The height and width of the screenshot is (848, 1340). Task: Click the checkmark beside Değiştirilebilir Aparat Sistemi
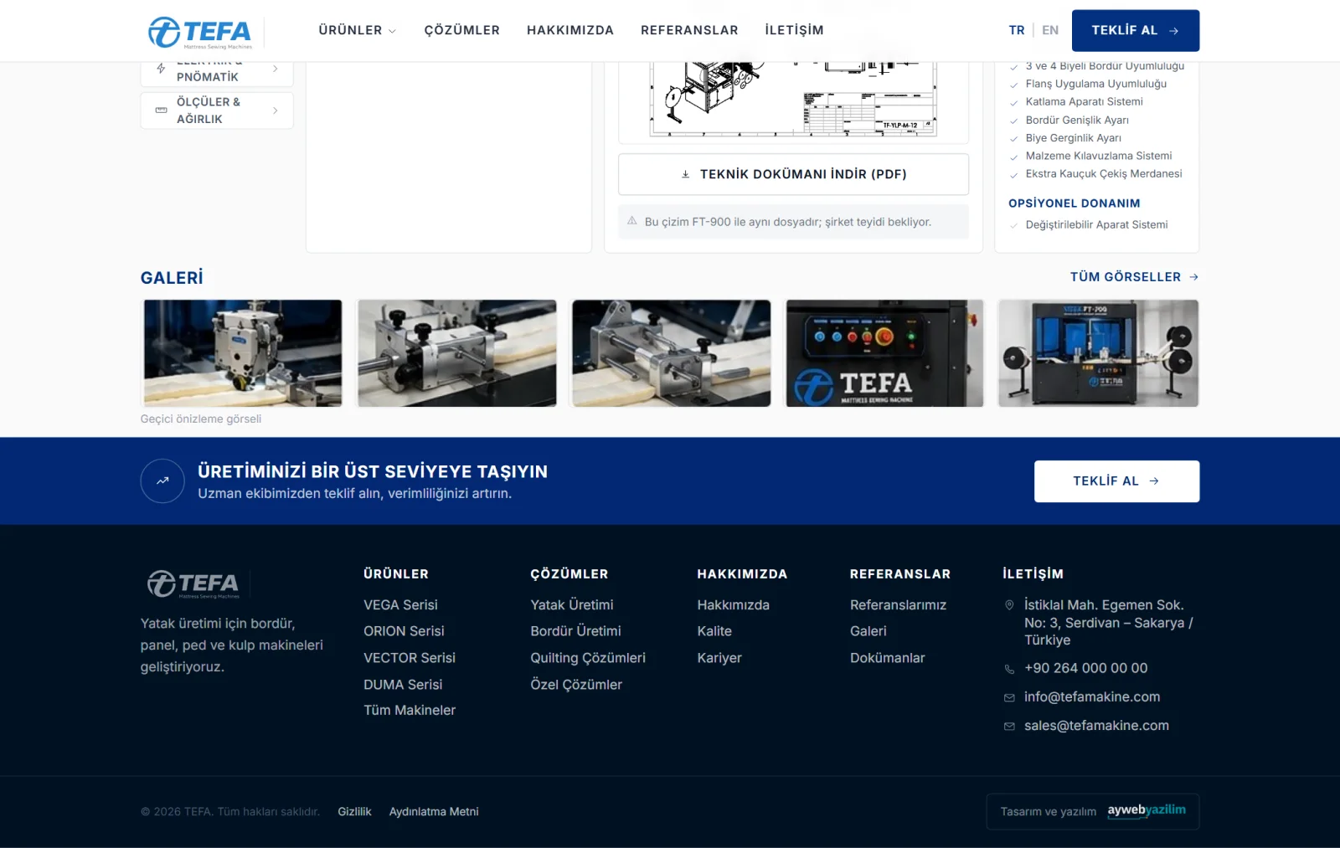[x=1014, y=225]
